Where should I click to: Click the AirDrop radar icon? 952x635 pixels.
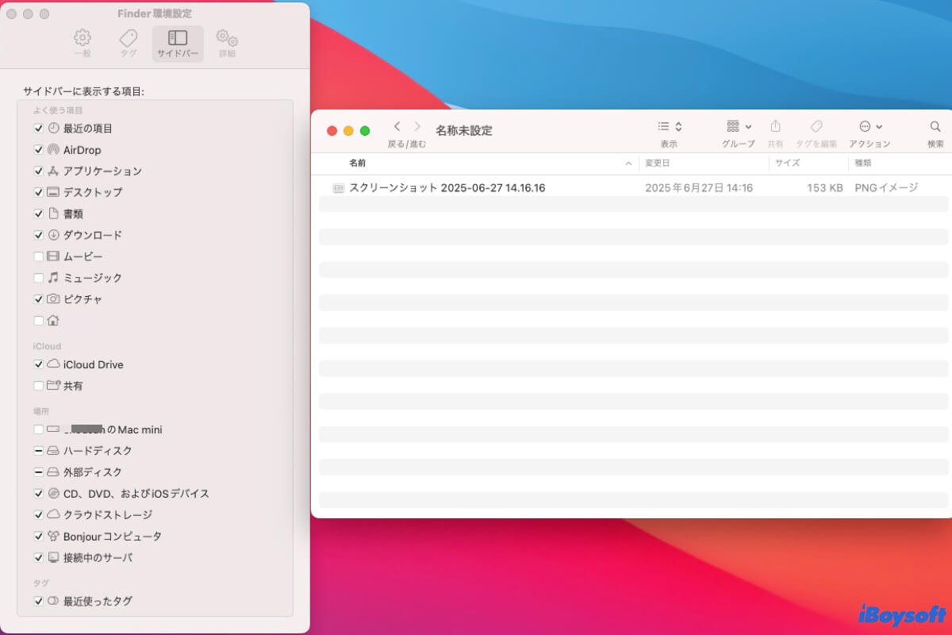point(53,149)
